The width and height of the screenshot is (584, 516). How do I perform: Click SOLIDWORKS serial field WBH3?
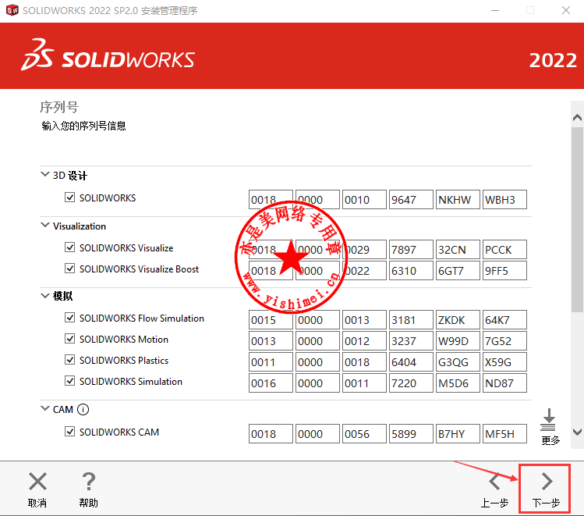pos(504,200)
